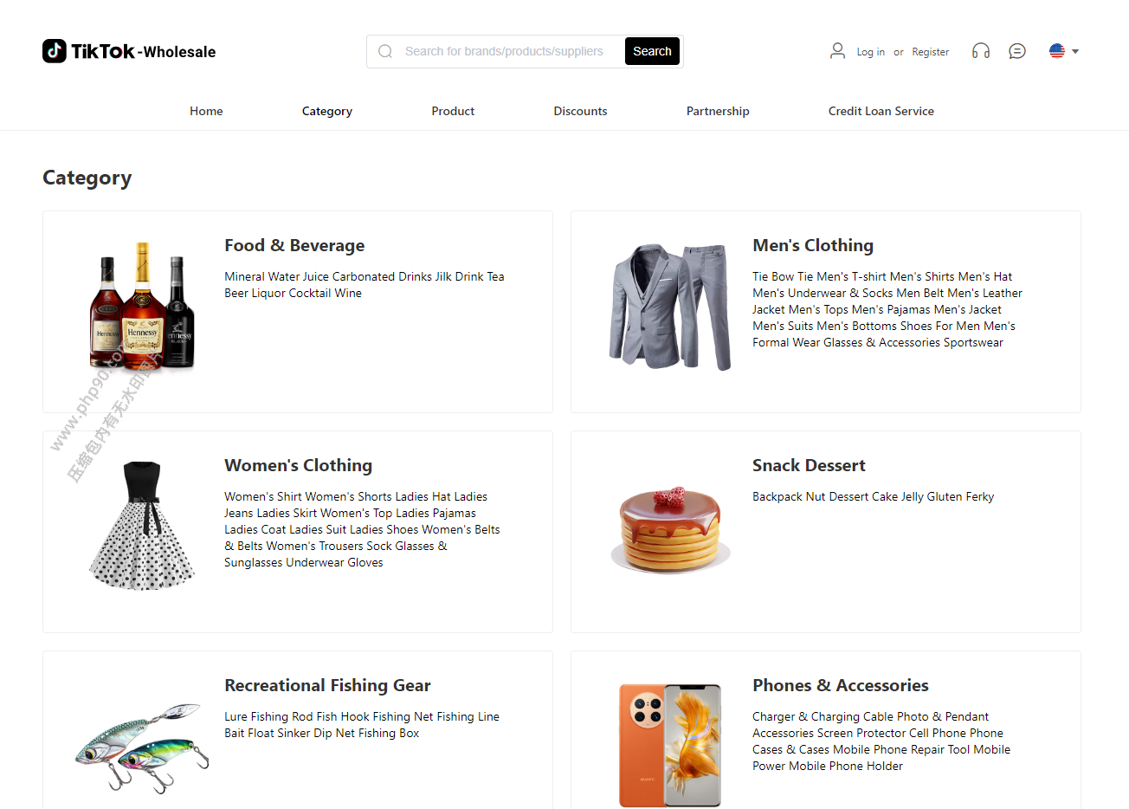1129x809 pixels.
Task: Expand the language dropdown arrow
Action: point(1075,51)
